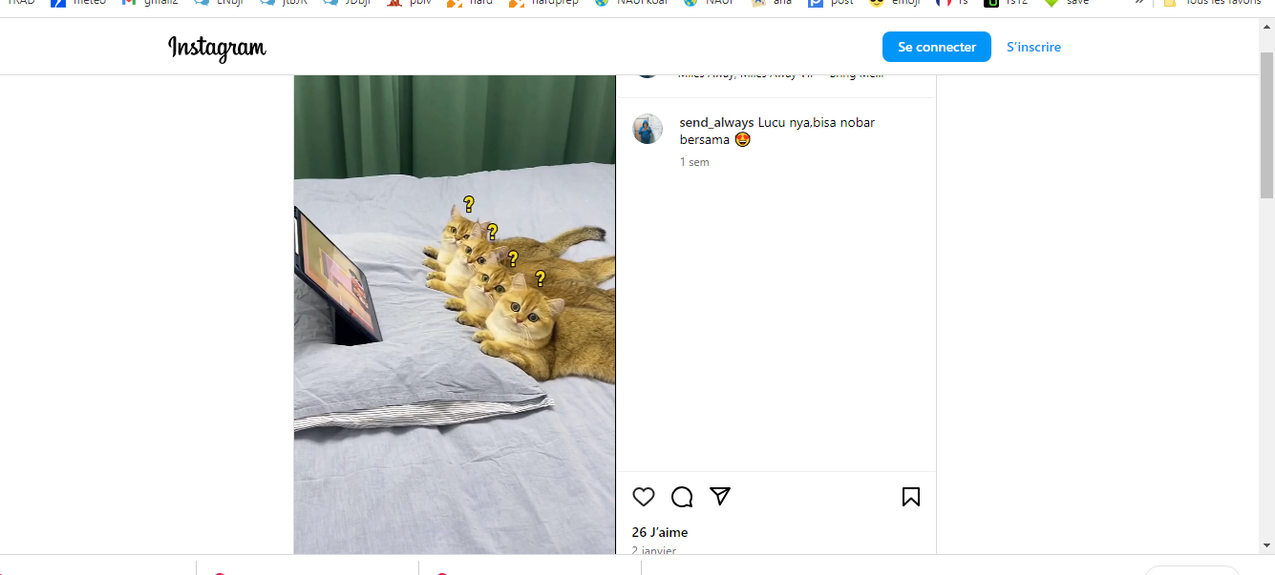Screen dimensions: 1275x575
Task: Share the post via paper plane icon
Action: 720,497
